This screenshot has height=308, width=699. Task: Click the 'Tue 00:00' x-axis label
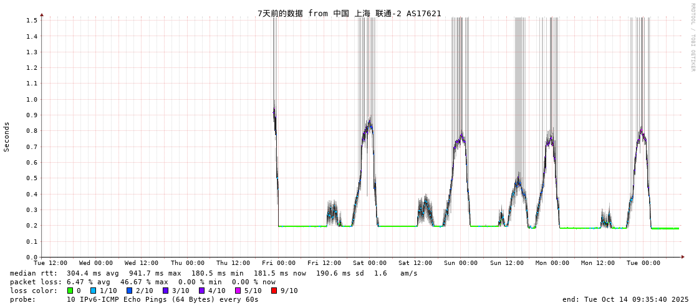(644, 263)
